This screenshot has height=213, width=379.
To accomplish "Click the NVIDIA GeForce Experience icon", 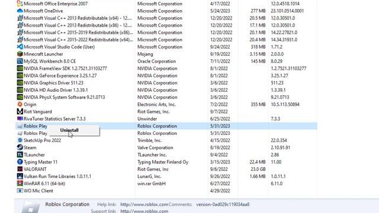I will pyautogui.click(x=20, y=76).
